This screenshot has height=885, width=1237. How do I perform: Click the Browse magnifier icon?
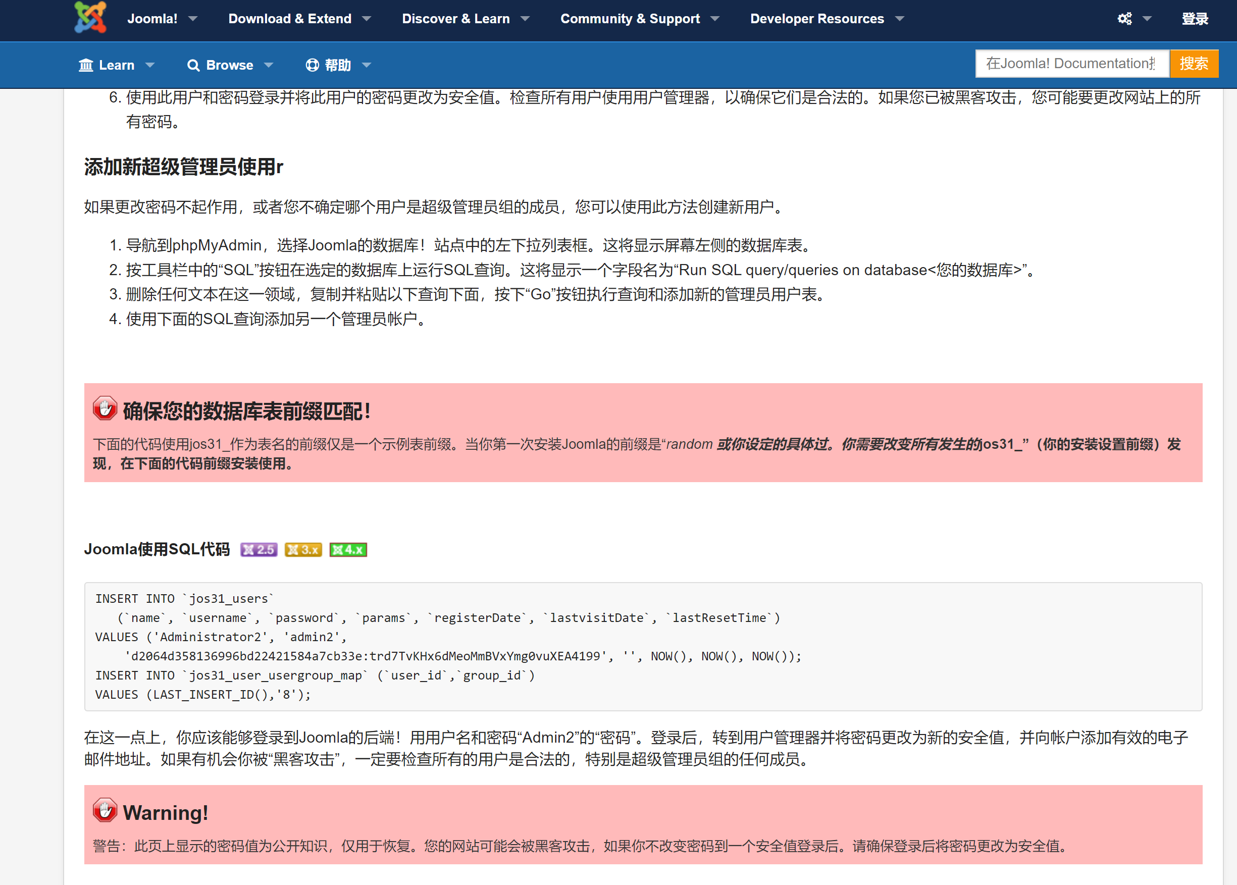(193, 66)
